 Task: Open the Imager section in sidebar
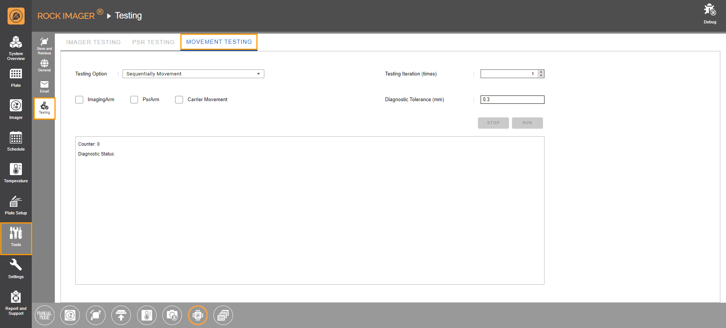[16, 109]
